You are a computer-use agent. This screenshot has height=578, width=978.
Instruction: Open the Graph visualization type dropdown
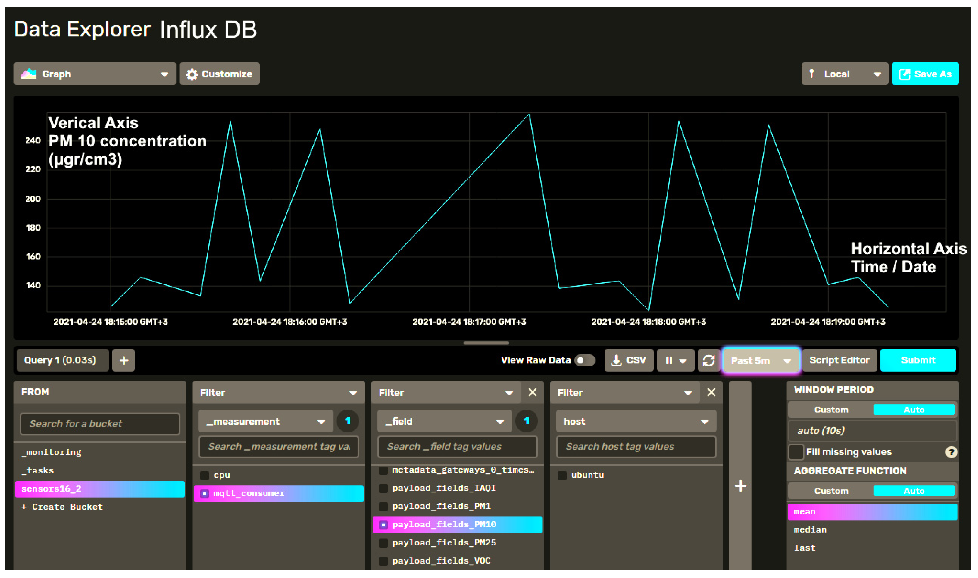tap(95, 74)
